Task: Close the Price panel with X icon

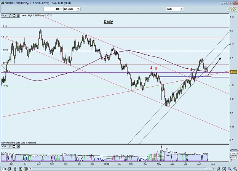Action: 18,15
